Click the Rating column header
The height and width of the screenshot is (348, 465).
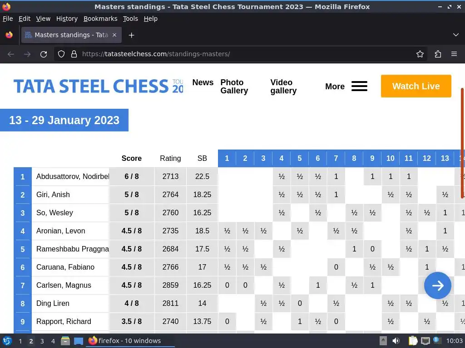170,158
